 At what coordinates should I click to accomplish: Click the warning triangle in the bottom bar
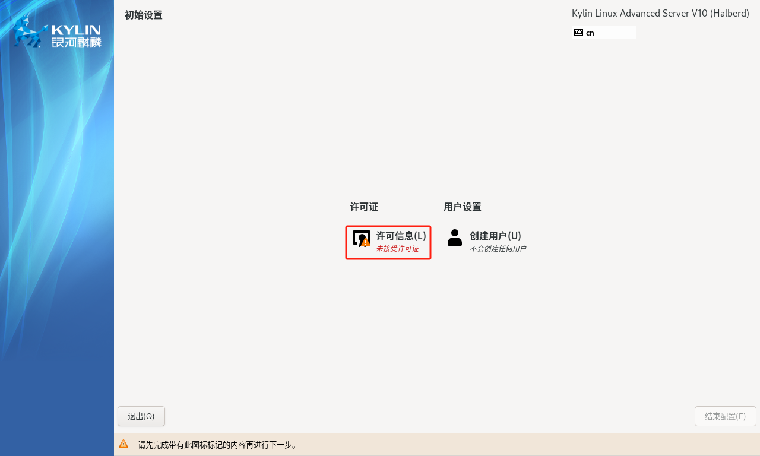[123, 444]
